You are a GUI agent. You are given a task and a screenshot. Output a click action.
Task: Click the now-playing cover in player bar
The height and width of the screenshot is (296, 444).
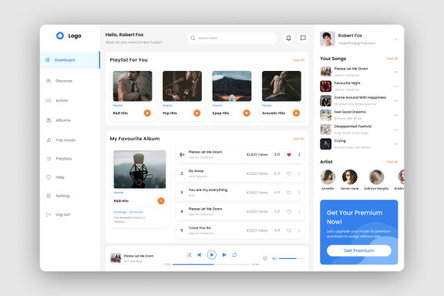tap(116, 258)
